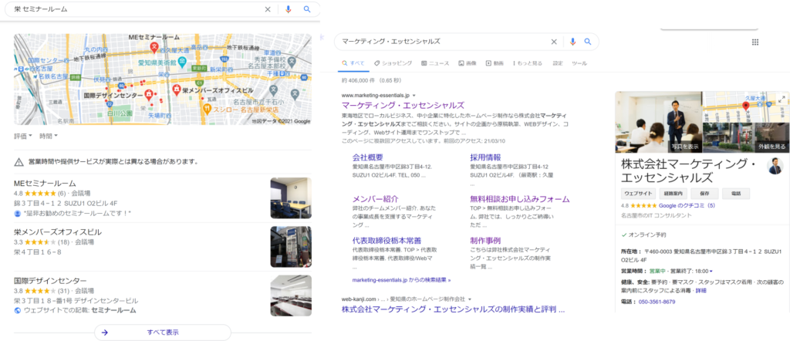Click reviewer avatar beside 是非お勧めのセミナールームです
The image size is (790, 341).
pos(17,214)
